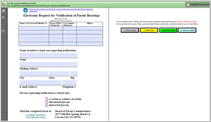Click the yellow '2. Save File' button
211x122 pixels.
[149, 30]
